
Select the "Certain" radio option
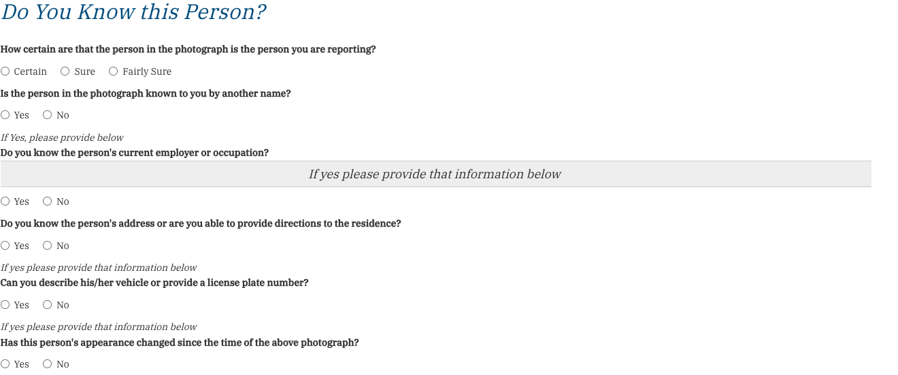(x=5, y=71)
